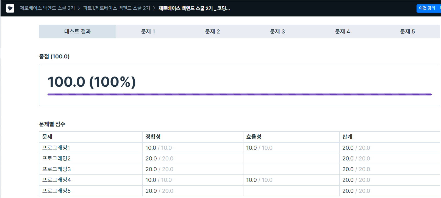Screen dimensions: 441x198
Task: Click the chevron after the first breadcrumb
Action: click(x=79, y=8)
